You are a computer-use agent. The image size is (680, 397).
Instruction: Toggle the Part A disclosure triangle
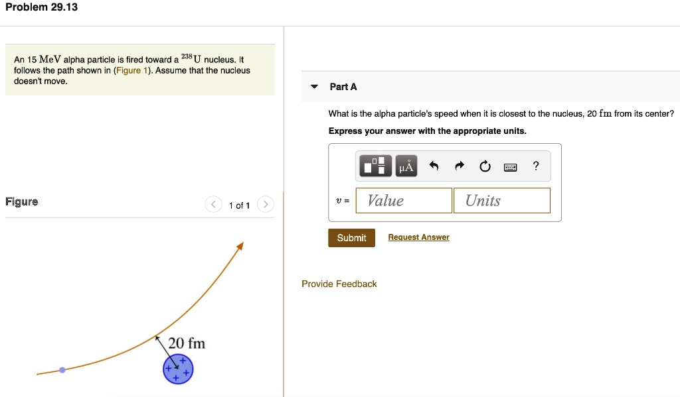click(x=313, y=86)
